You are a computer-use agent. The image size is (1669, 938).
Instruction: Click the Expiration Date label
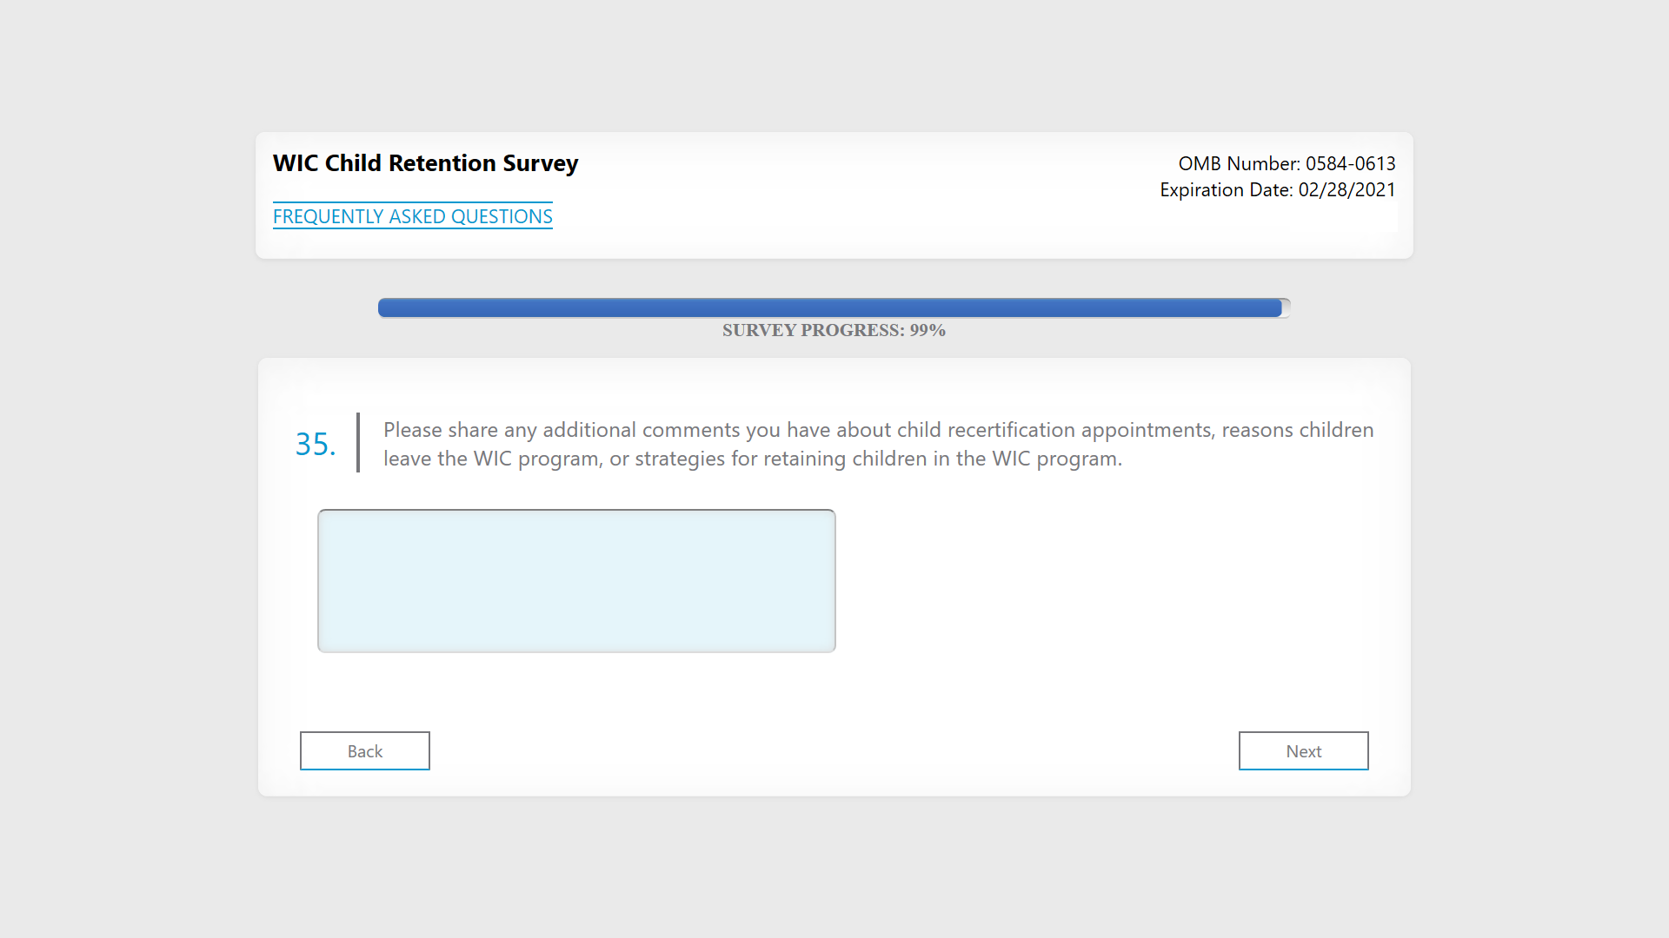tap(1226, 189)
